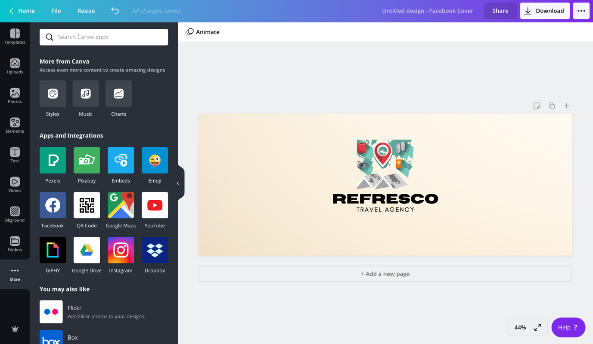Select the REFRESCO text on canvas
The height and width of the screenshot is (344, 593).
385,198
